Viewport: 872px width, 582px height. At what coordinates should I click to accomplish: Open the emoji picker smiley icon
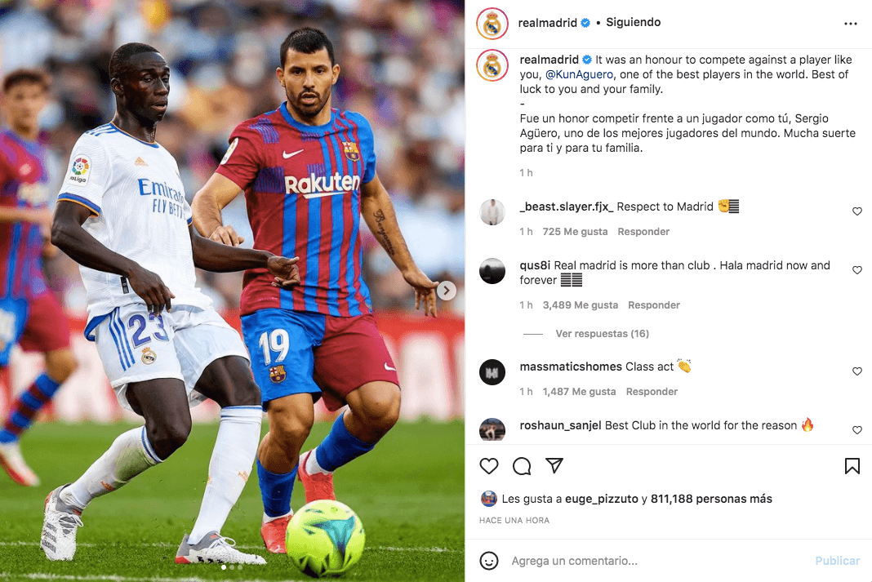[489, 561]
